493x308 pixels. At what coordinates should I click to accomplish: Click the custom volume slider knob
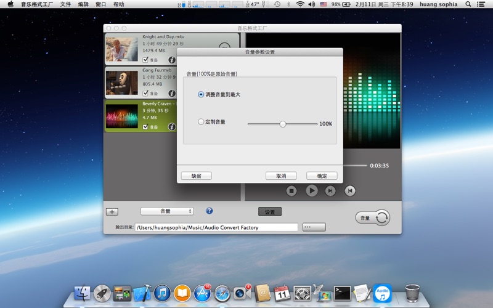point(283,124)
